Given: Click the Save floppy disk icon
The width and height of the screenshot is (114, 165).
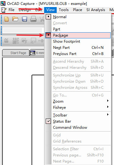Looking at the screenshot, I should (x=25, y=19).
